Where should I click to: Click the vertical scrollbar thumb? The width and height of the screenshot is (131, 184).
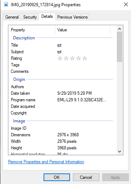click(x=119, y=47)
